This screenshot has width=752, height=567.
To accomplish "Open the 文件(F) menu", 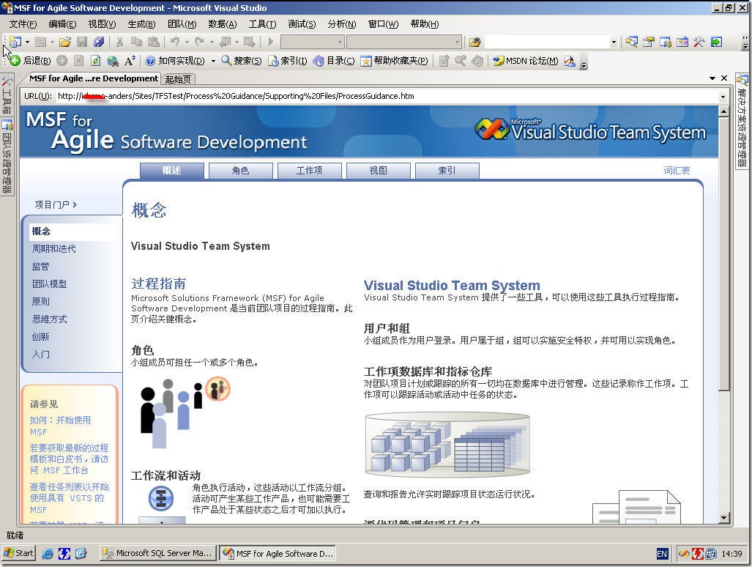I will (23, 24).
